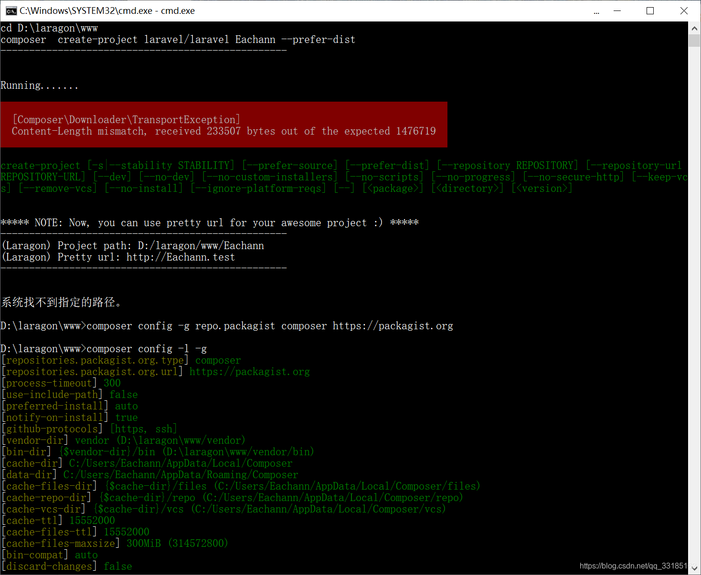
Task: Click the Pretty url http://Eachann.test line
Action: coord(119,257)
